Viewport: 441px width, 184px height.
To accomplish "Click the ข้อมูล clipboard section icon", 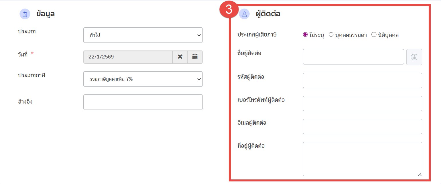I will pos(25,14).
